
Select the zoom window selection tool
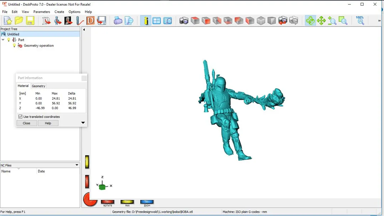click(x=343, y=21)
